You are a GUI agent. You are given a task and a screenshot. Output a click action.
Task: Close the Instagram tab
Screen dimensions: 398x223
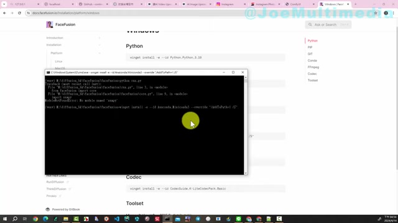pyautogui.click(x=244, y=4)
